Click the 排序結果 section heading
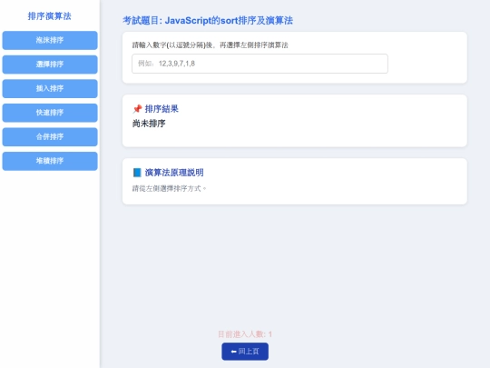 click(162, 109)
